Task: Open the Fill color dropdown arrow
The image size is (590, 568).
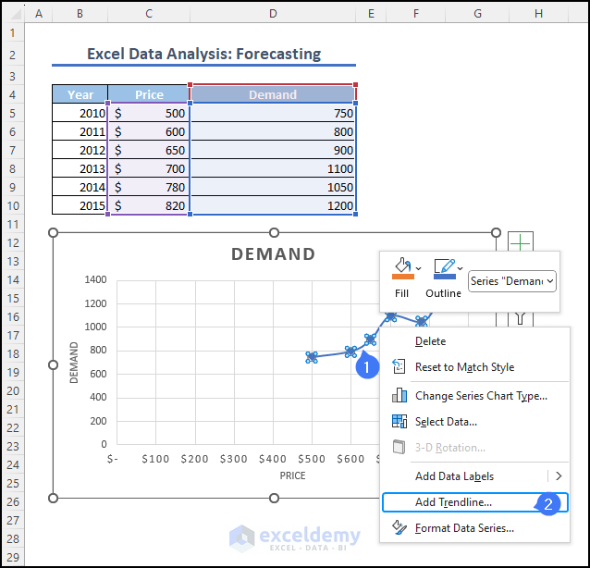Action: click(x=418, y=268)
